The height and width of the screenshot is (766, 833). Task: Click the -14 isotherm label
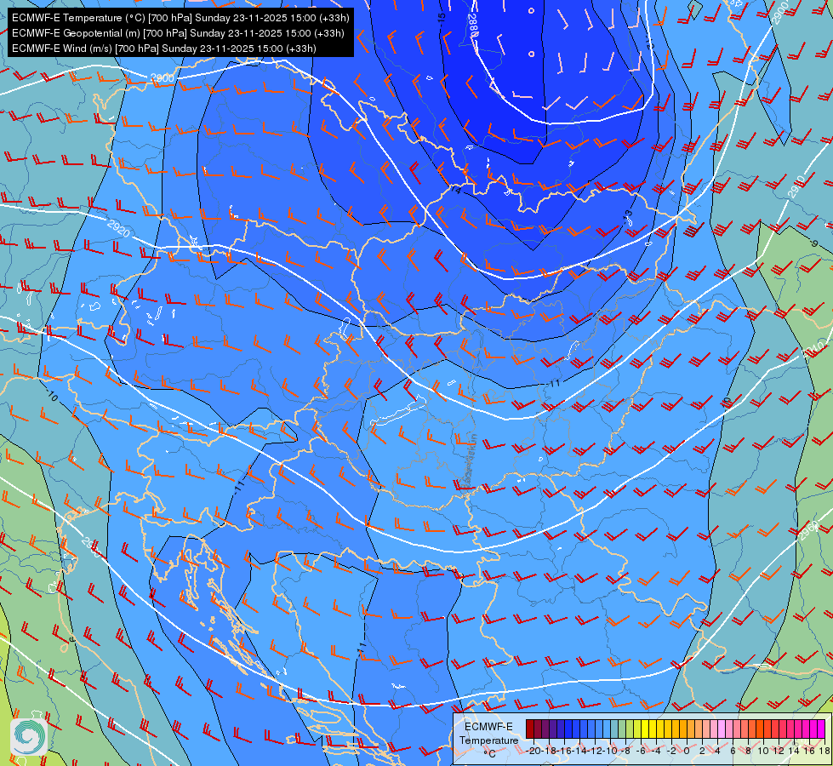click(x=455, y=190)
